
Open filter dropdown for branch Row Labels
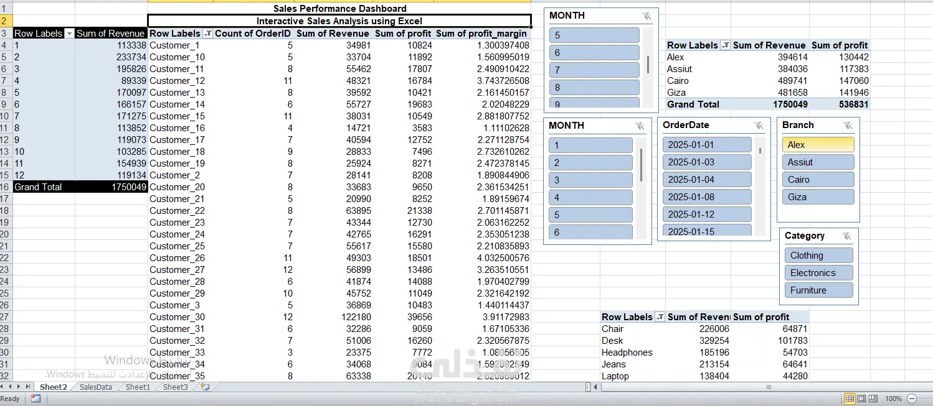[x=725, y=45]
